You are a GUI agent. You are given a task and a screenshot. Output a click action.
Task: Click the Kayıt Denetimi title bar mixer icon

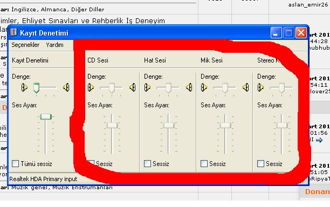(13, 32)
